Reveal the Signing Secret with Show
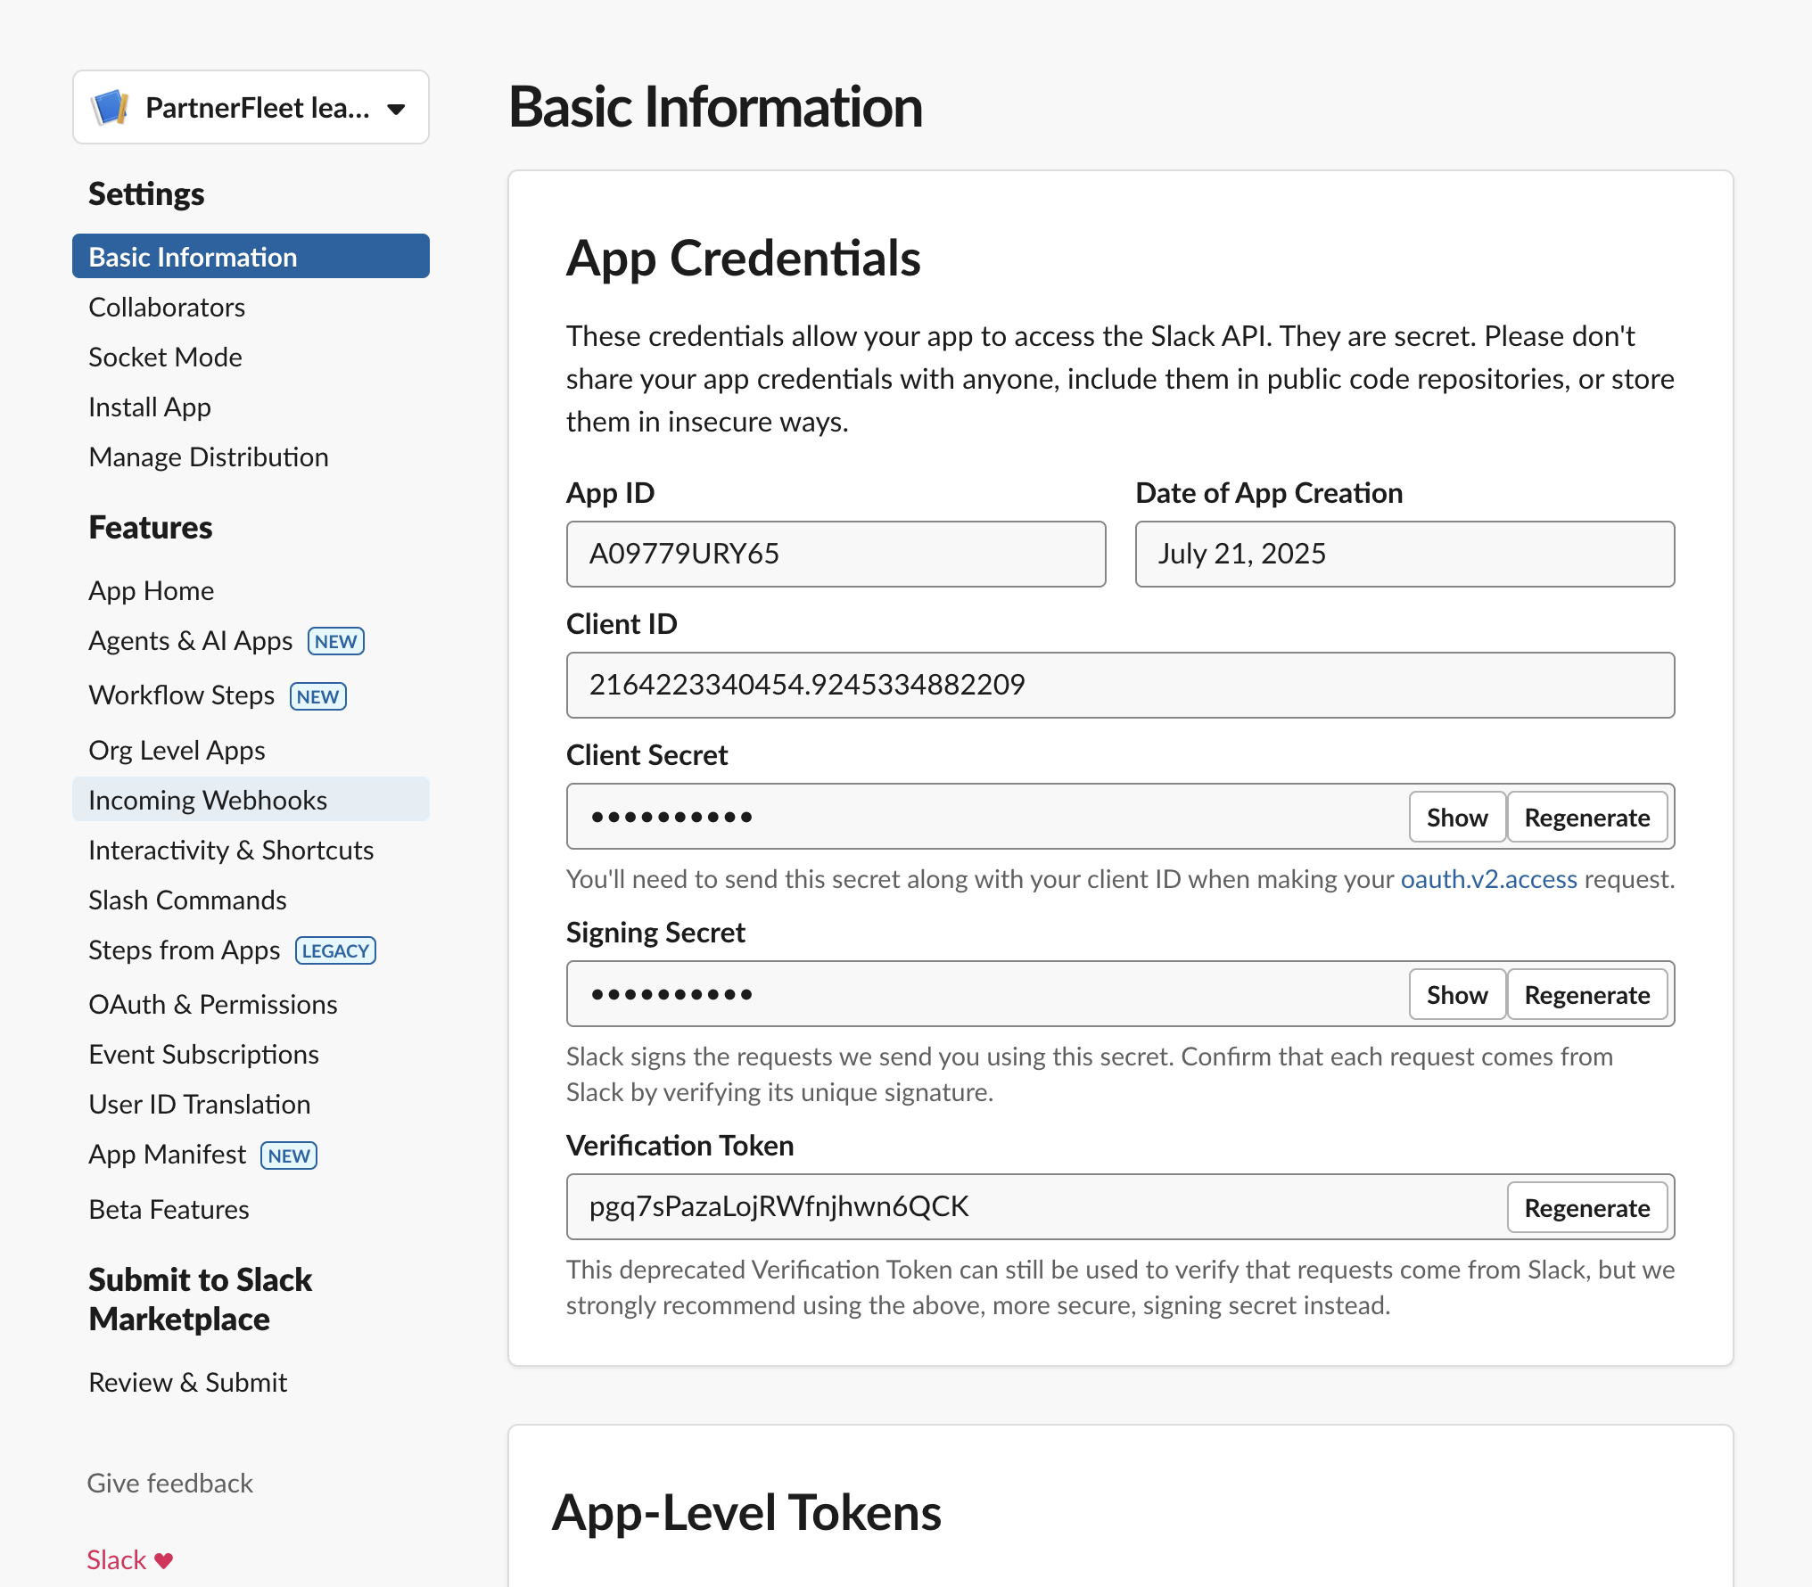Viewport: 1812px width, 1587px height. (x=1457, y=994)
